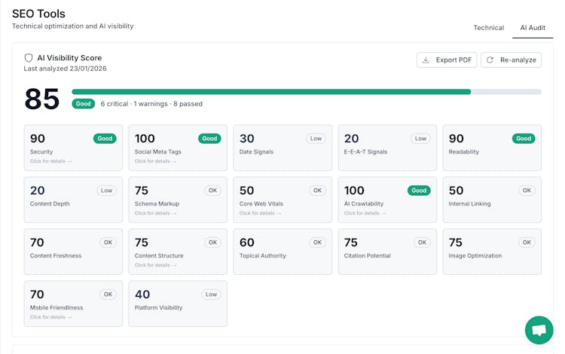
Task: Open Schema Markup card details
Action: [x=155, y=213]
